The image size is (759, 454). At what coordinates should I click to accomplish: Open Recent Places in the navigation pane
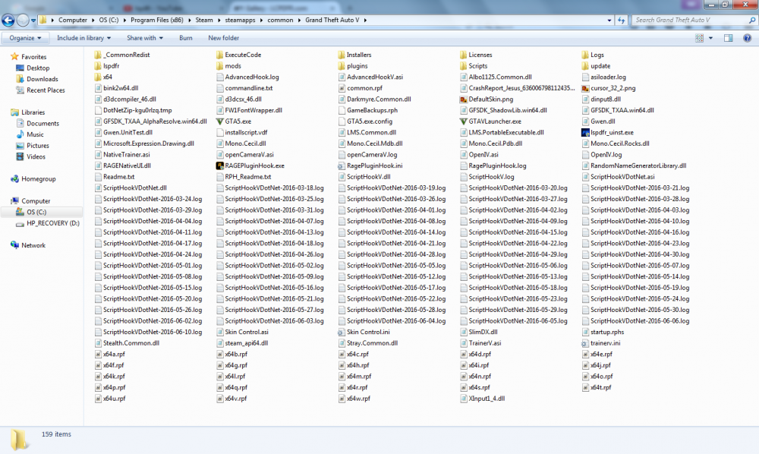[x=46, y=90]
